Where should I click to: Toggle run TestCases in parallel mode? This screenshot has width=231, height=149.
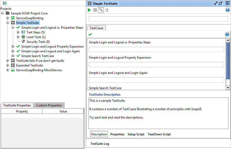tap(107, 10)
